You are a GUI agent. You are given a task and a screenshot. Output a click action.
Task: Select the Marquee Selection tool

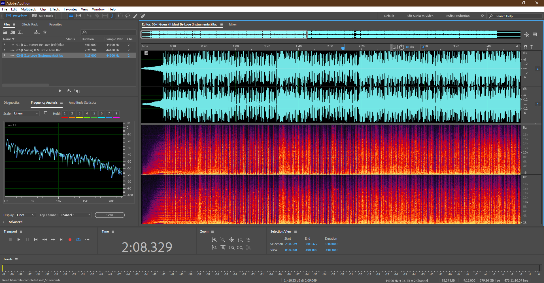(120, 16)
